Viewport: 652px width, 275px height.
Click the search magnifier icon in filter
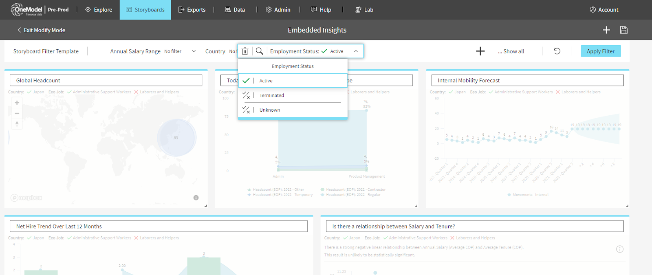(259, 51)
